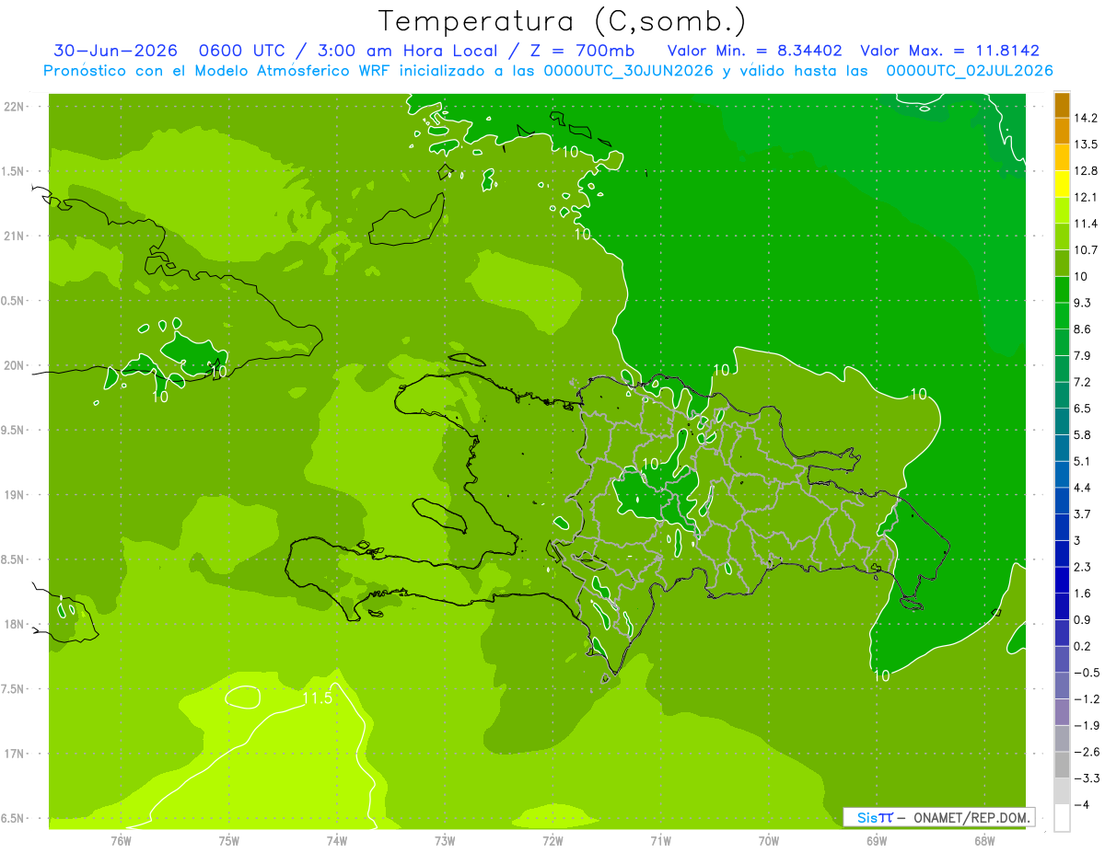Viewport: 1105px width, 853px height.
Task: Click the "75W" longitude label
Action: point(228,840)
